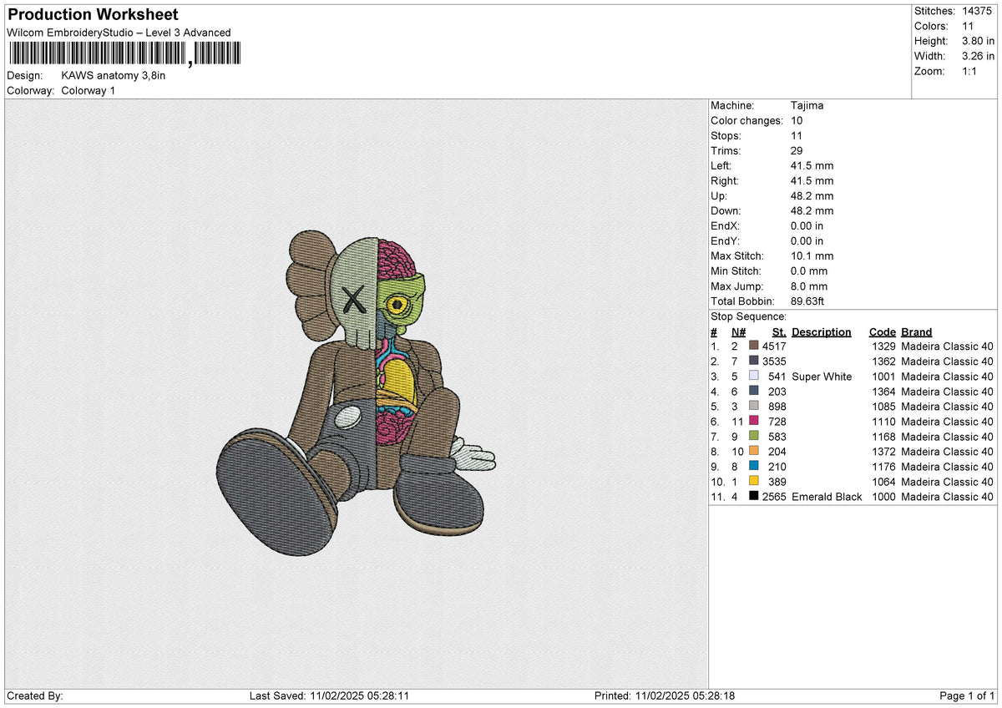This screenshot has height=708, width=1002.
Task: Click the thread code 1329
Action: 883,346
